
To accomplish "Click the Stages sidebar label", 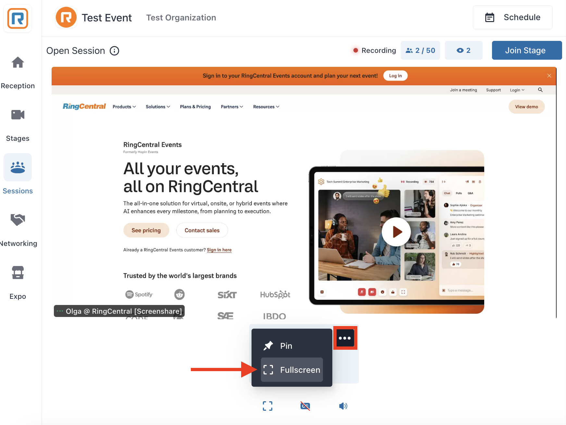I will [x=18, y=138].
